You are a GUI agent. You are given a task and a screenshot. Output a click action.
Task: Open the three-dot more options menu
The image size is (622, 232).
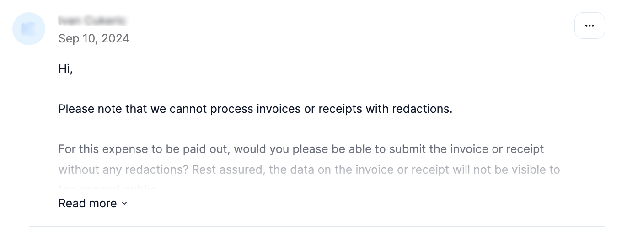point(590,26)
